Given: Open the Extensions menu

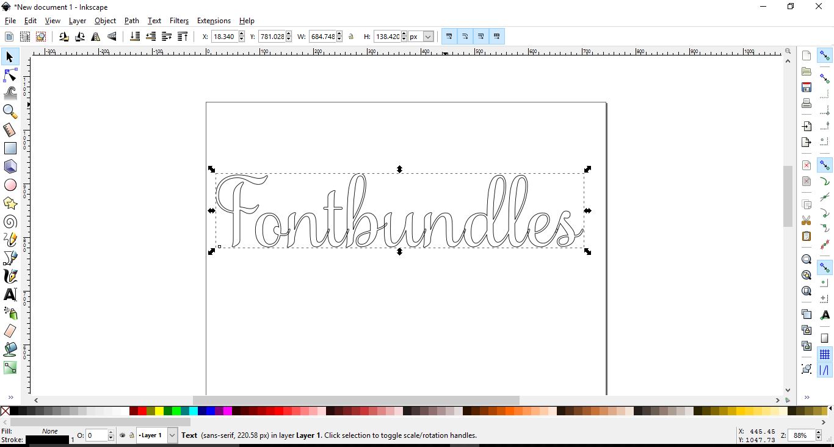Looking at the screenshot, I should [x=214, y=20].
